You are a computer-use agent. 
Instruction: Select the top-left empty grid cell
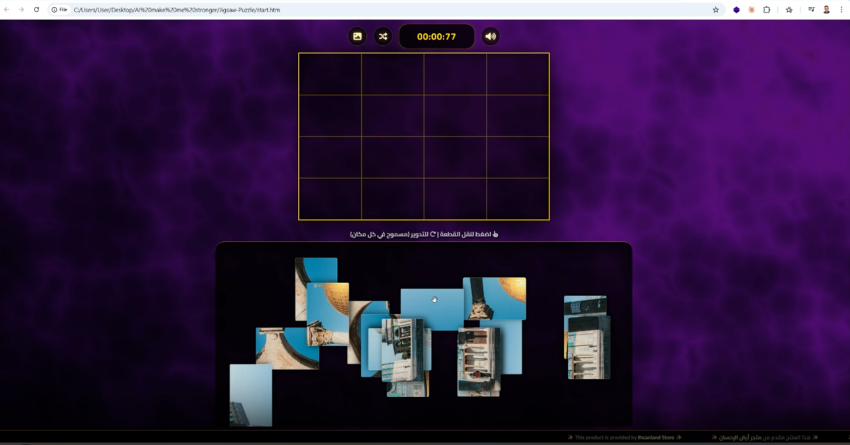coord(330,74)
